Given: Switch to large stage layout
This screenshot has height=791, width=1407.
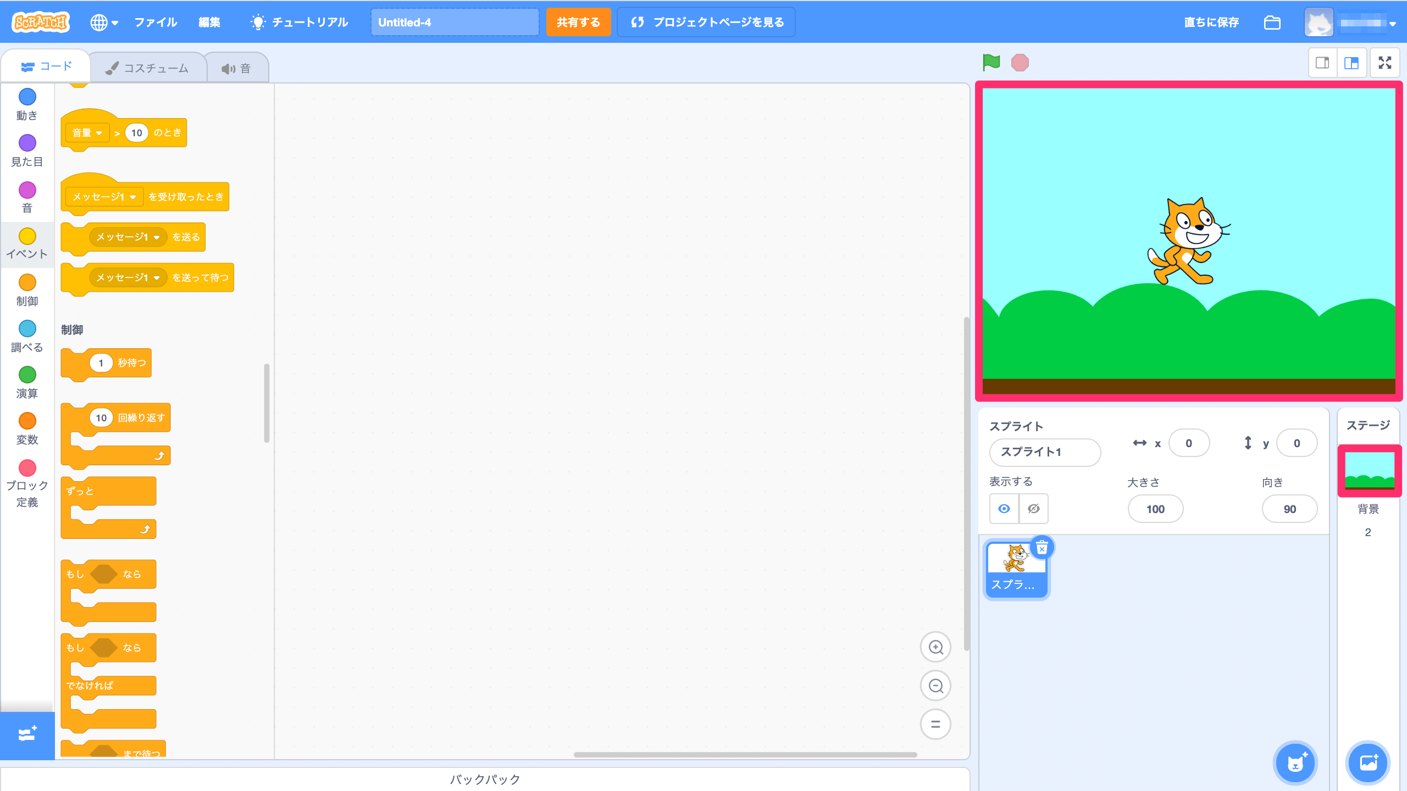Looking at the screenshot, I should (1351, 63).
